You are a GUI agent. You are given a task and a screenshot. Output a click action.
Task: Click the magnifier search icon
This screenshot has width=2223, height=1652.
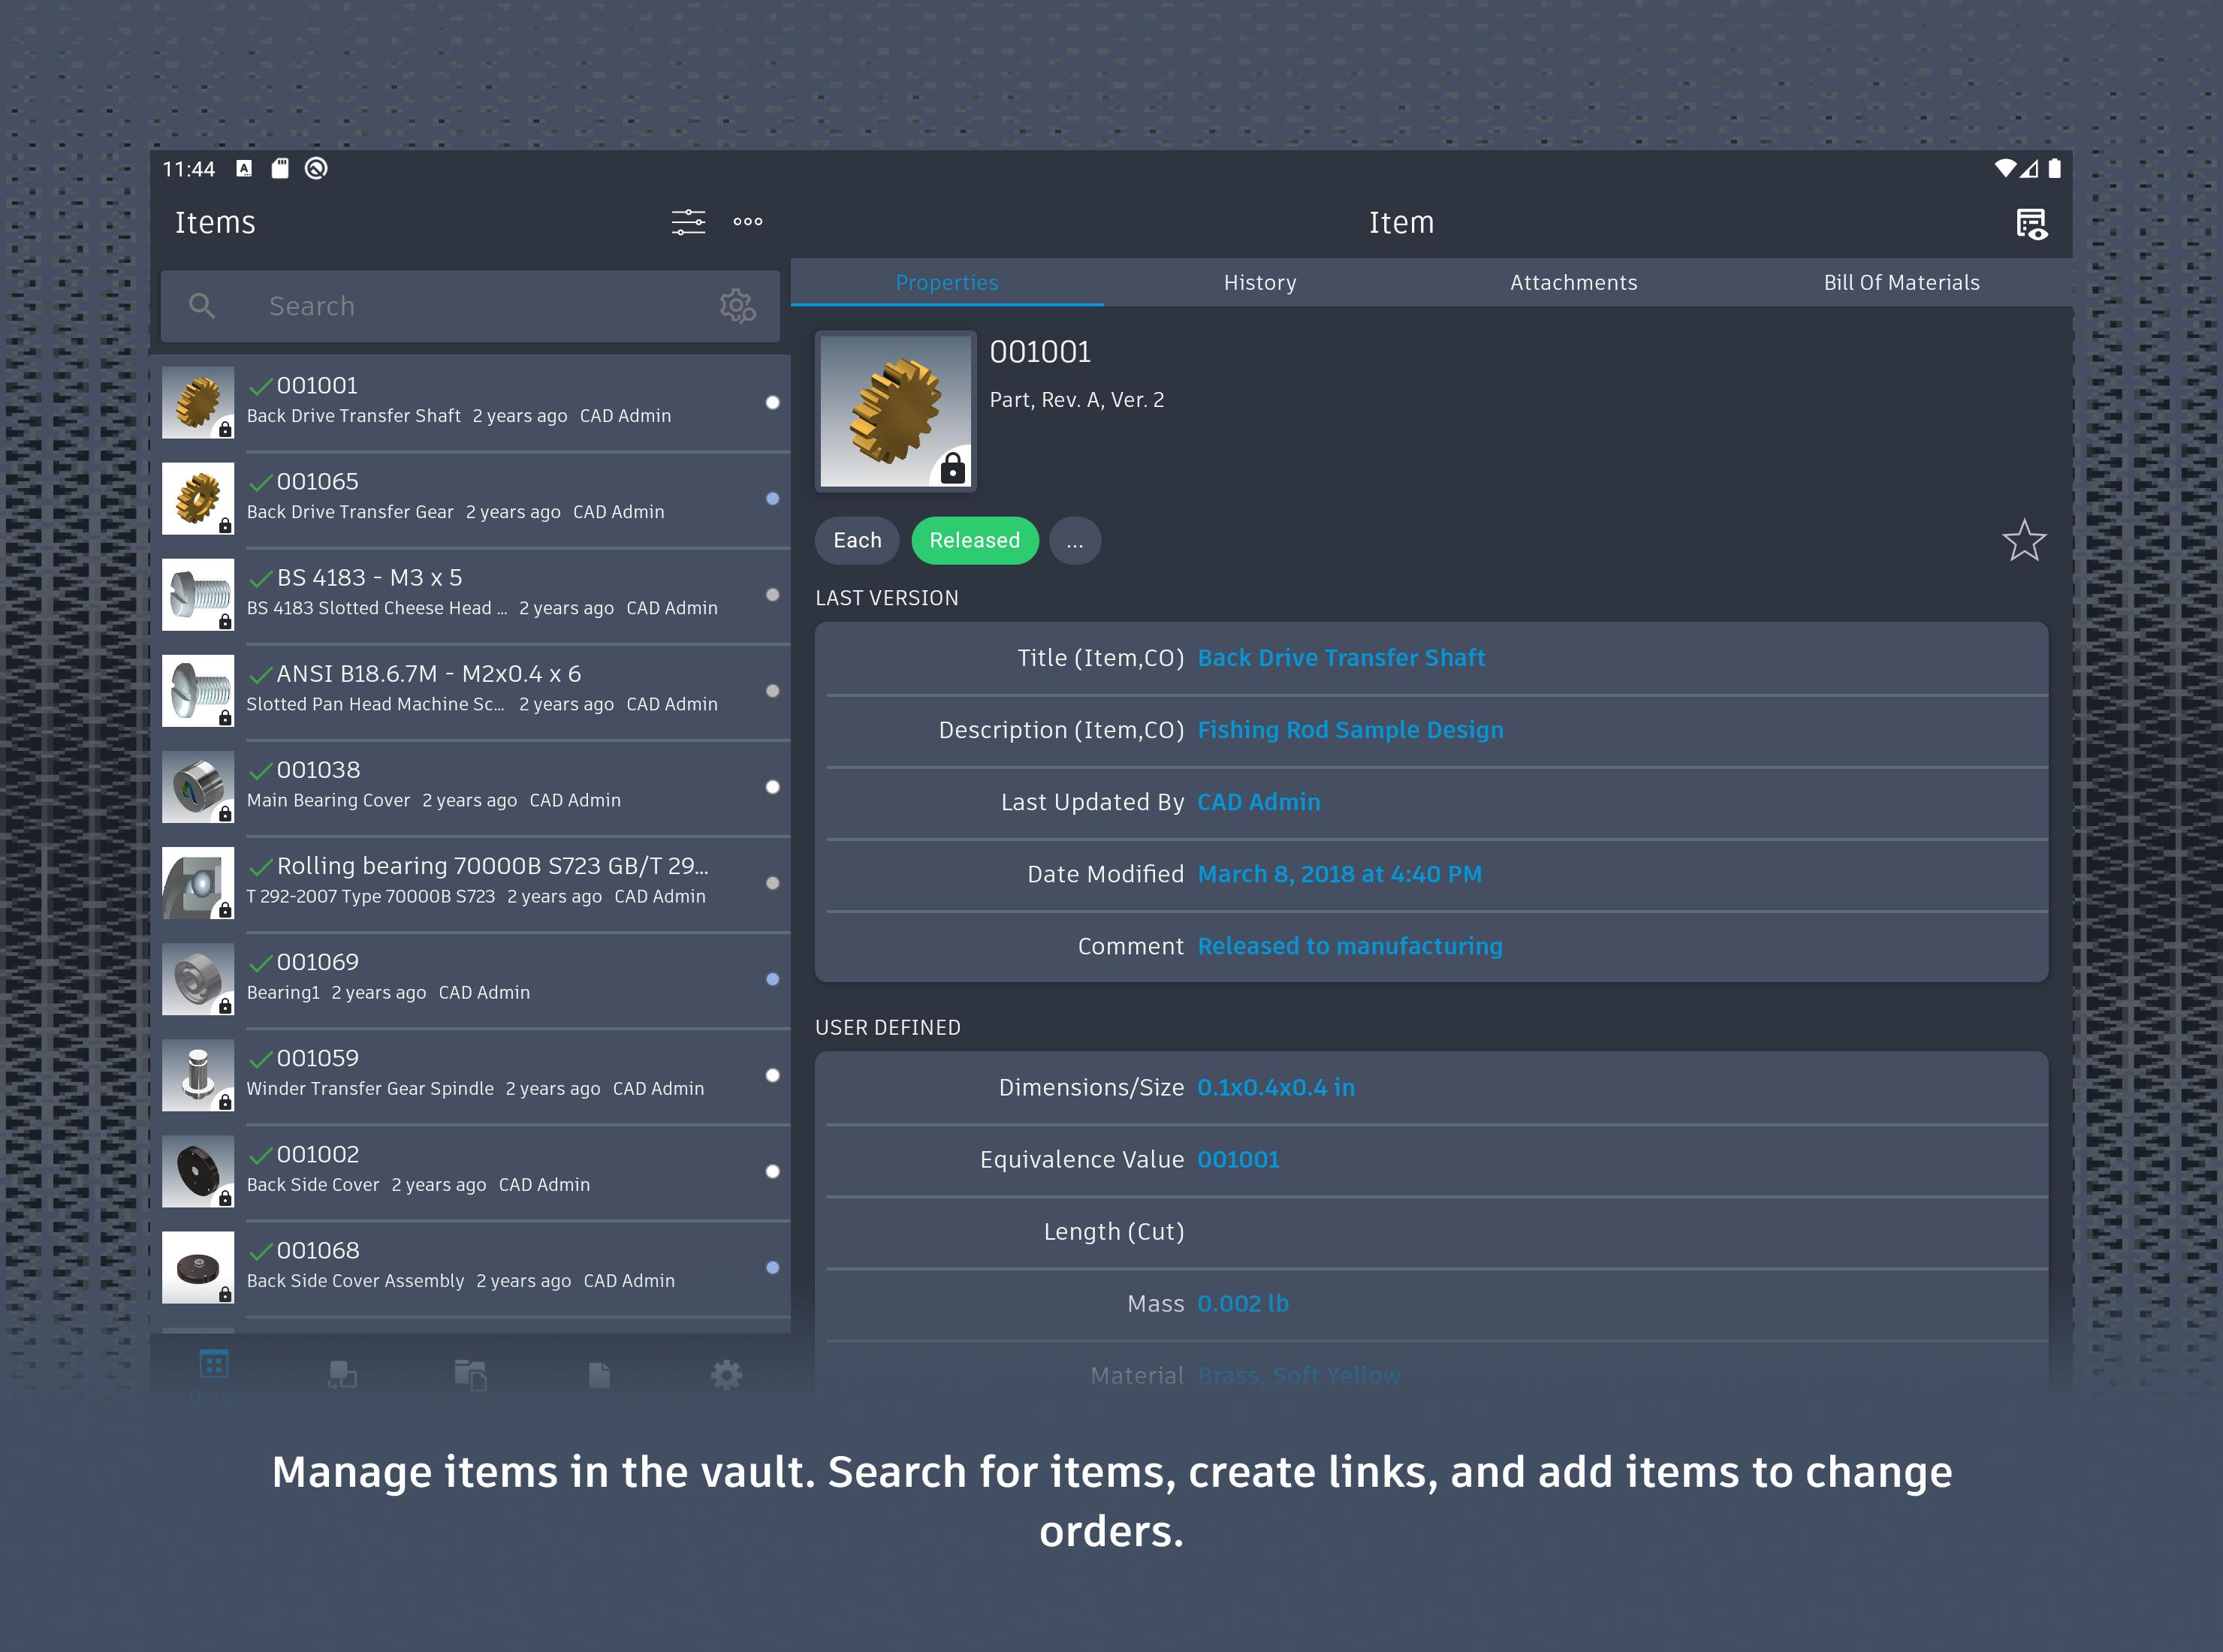202,306
